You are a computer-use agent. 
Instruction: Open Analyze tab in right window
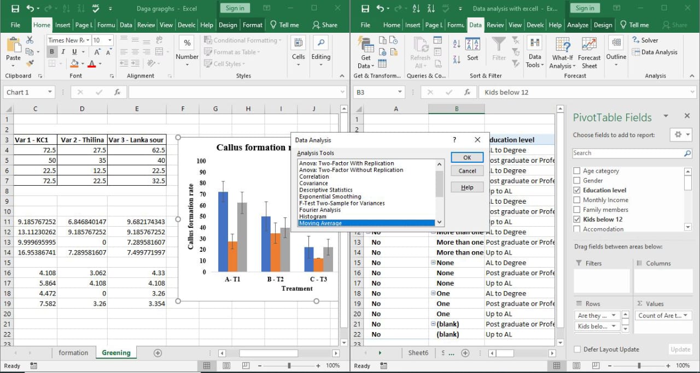[x=577, y=25]
